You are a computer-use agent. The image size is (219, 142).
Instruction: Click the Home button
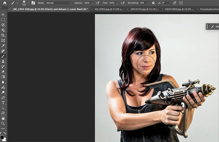5,3
